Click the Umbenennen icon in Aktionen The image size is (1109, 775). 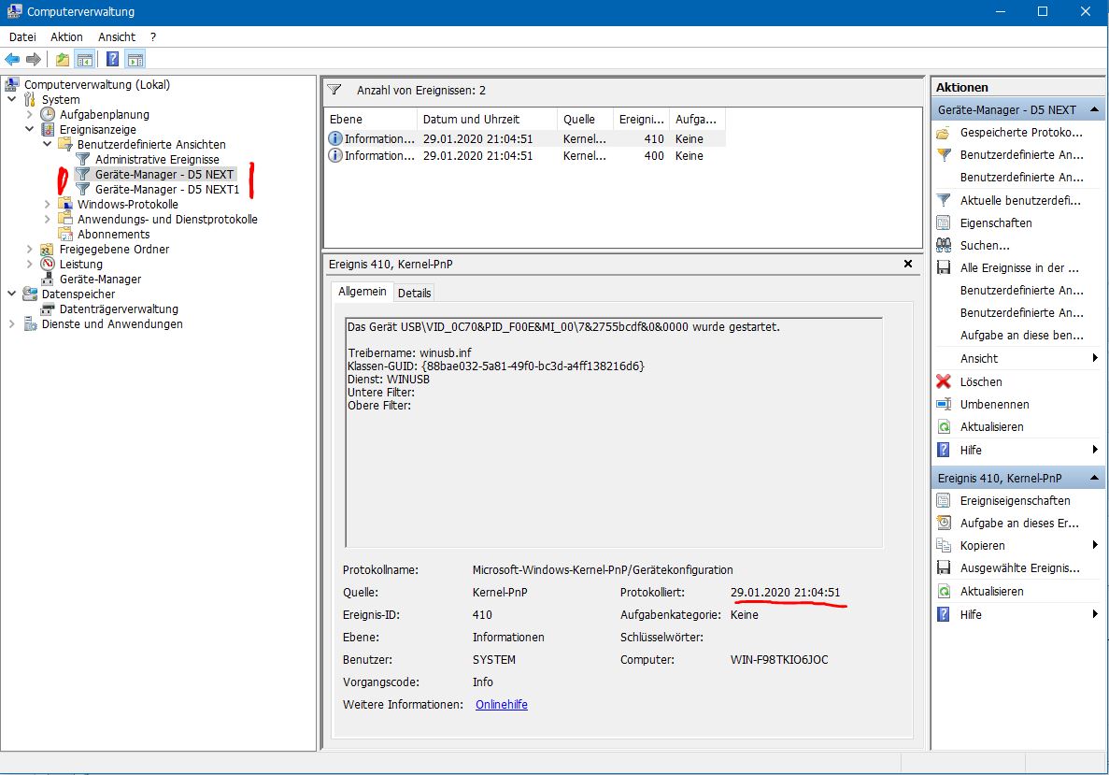coord(944,404)
